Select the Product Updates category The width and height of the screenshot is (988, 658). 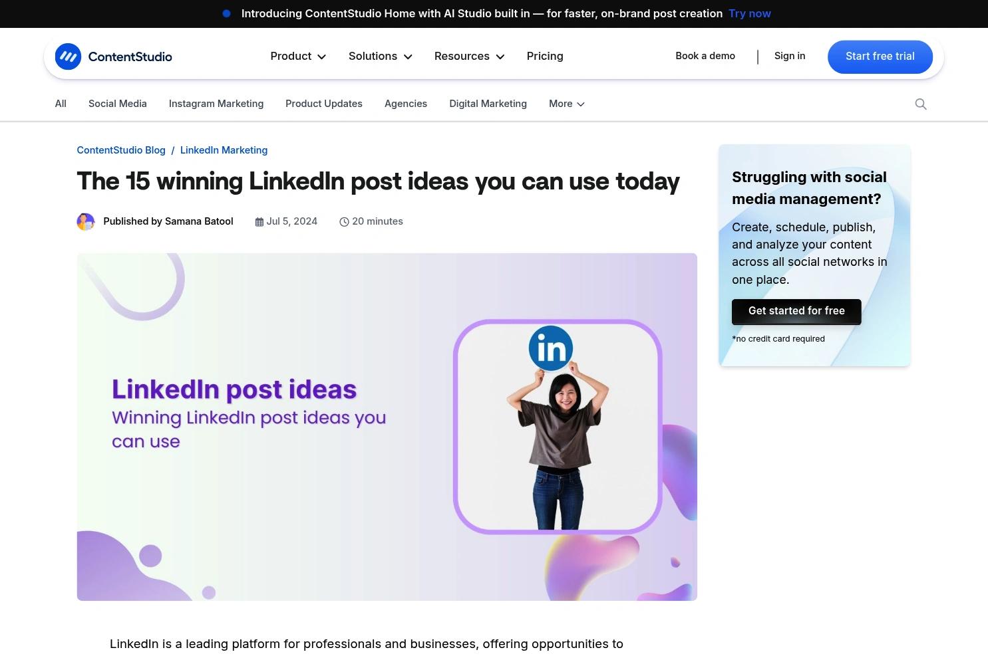tap(324, 104)
